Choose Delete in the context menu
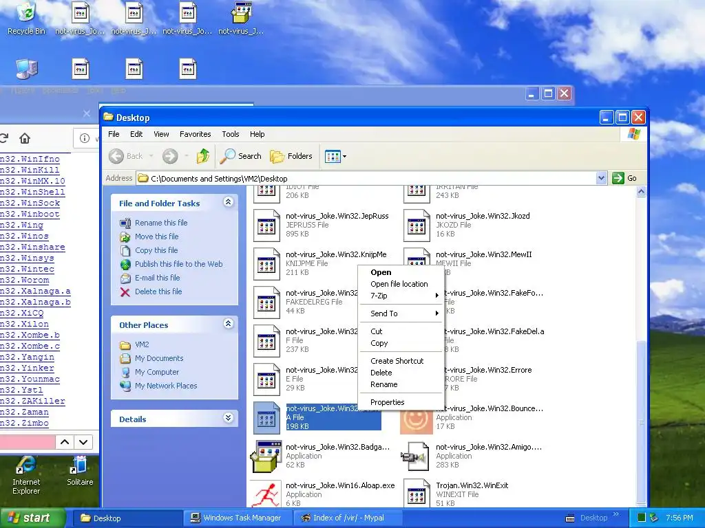This screenshot has width=705, height=528. [x=401, y=373]
